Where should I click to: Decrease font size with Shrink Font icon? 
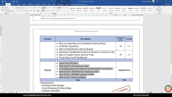click(x=33, y=8)
